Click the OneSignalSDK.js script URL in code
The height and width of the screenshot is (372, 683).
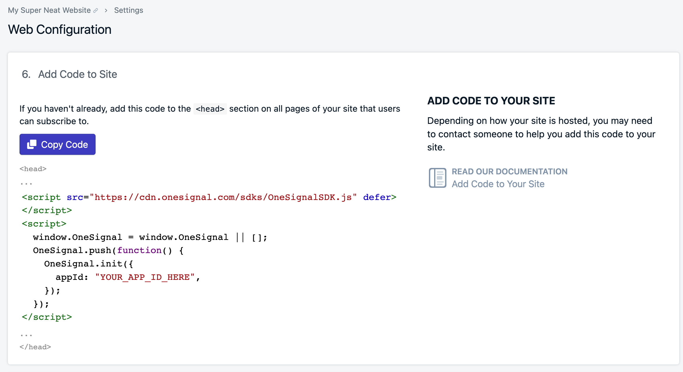tap(223, 197)
